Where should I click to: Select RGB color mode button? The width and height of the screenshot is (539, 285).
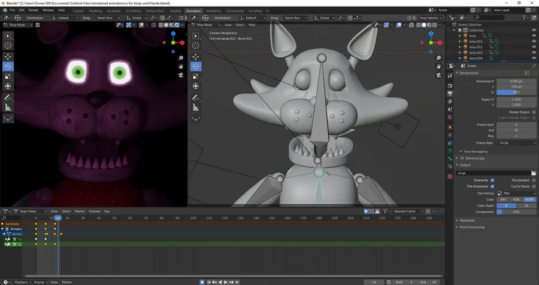(516, 199)
